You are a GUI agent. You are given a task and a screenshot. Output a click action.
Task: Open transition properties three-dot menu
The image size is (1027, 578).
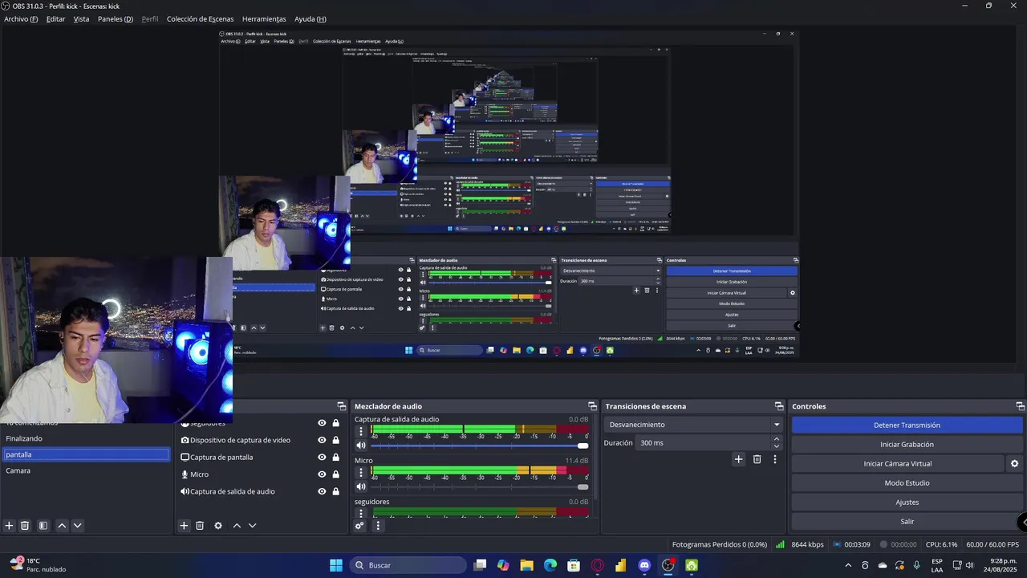[x=775, y=459]
